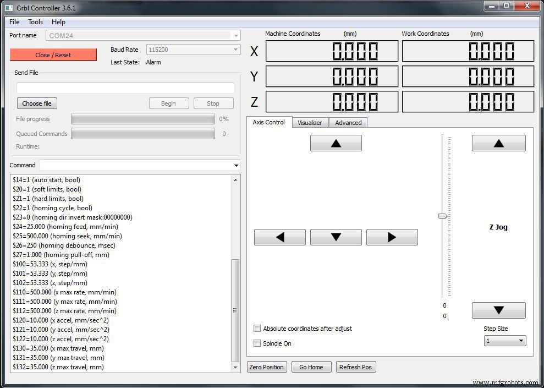Adjust the jog speed slider
The width and height of the screenshot is (544, 388).
tap(443, 216)
